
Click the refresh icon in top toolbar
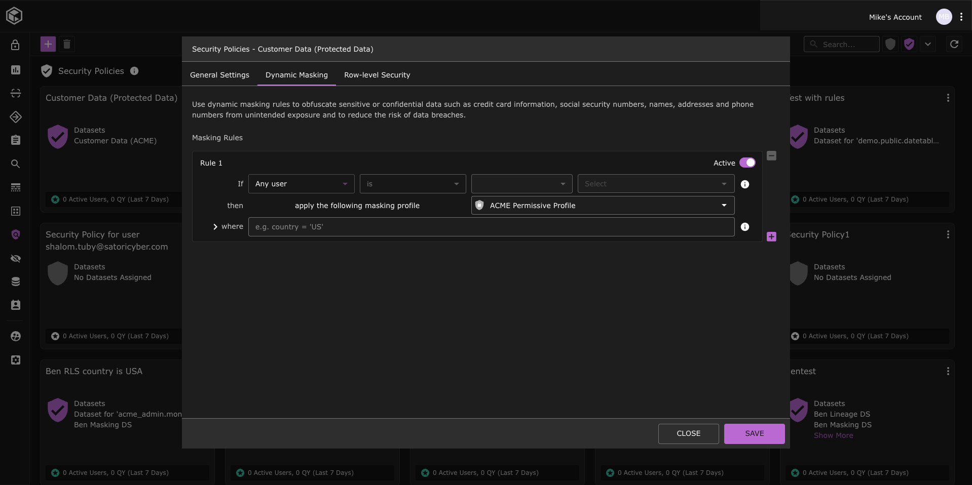coord(954,44)
